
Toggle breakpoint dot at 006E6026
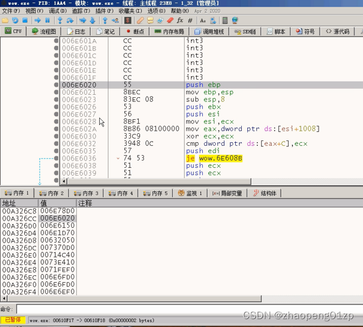pyautogui.click(x=56, y=107)
